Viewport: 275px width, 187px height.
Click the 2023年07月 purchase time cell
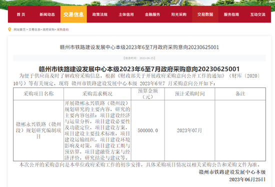189,130
